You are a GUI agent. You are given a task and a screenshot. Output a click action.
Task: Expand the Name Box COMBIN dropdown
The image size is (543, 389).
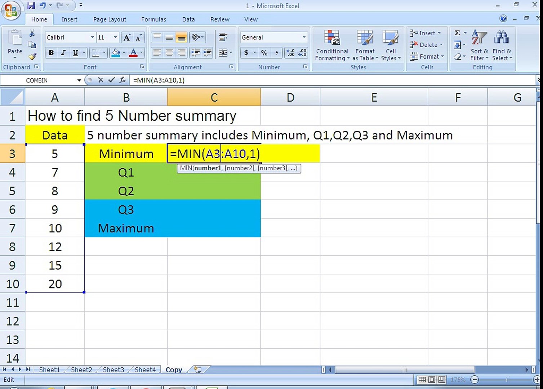[79, 80]
